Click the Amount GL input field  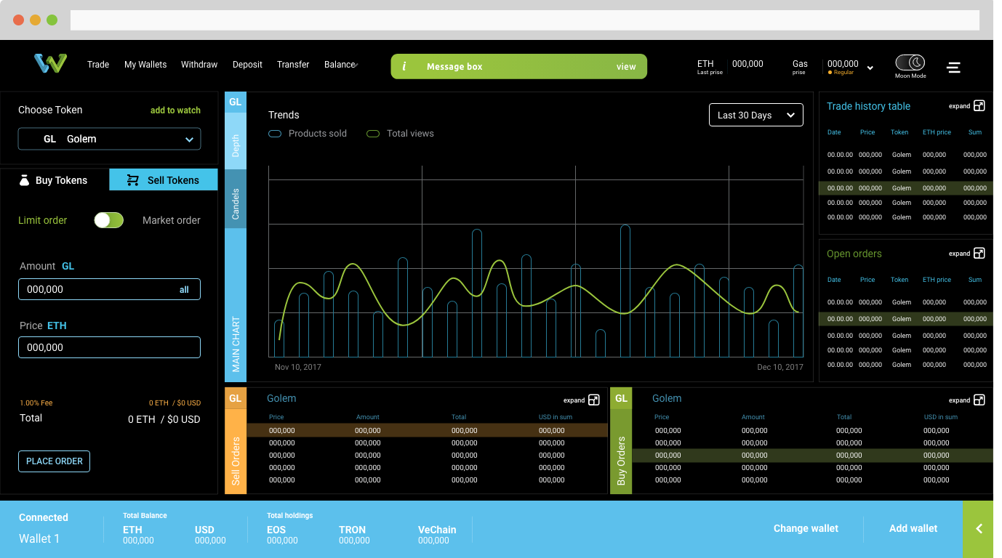click(109, 289)
